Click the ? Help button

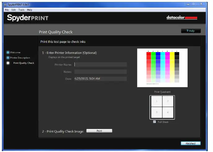[191, 31]
